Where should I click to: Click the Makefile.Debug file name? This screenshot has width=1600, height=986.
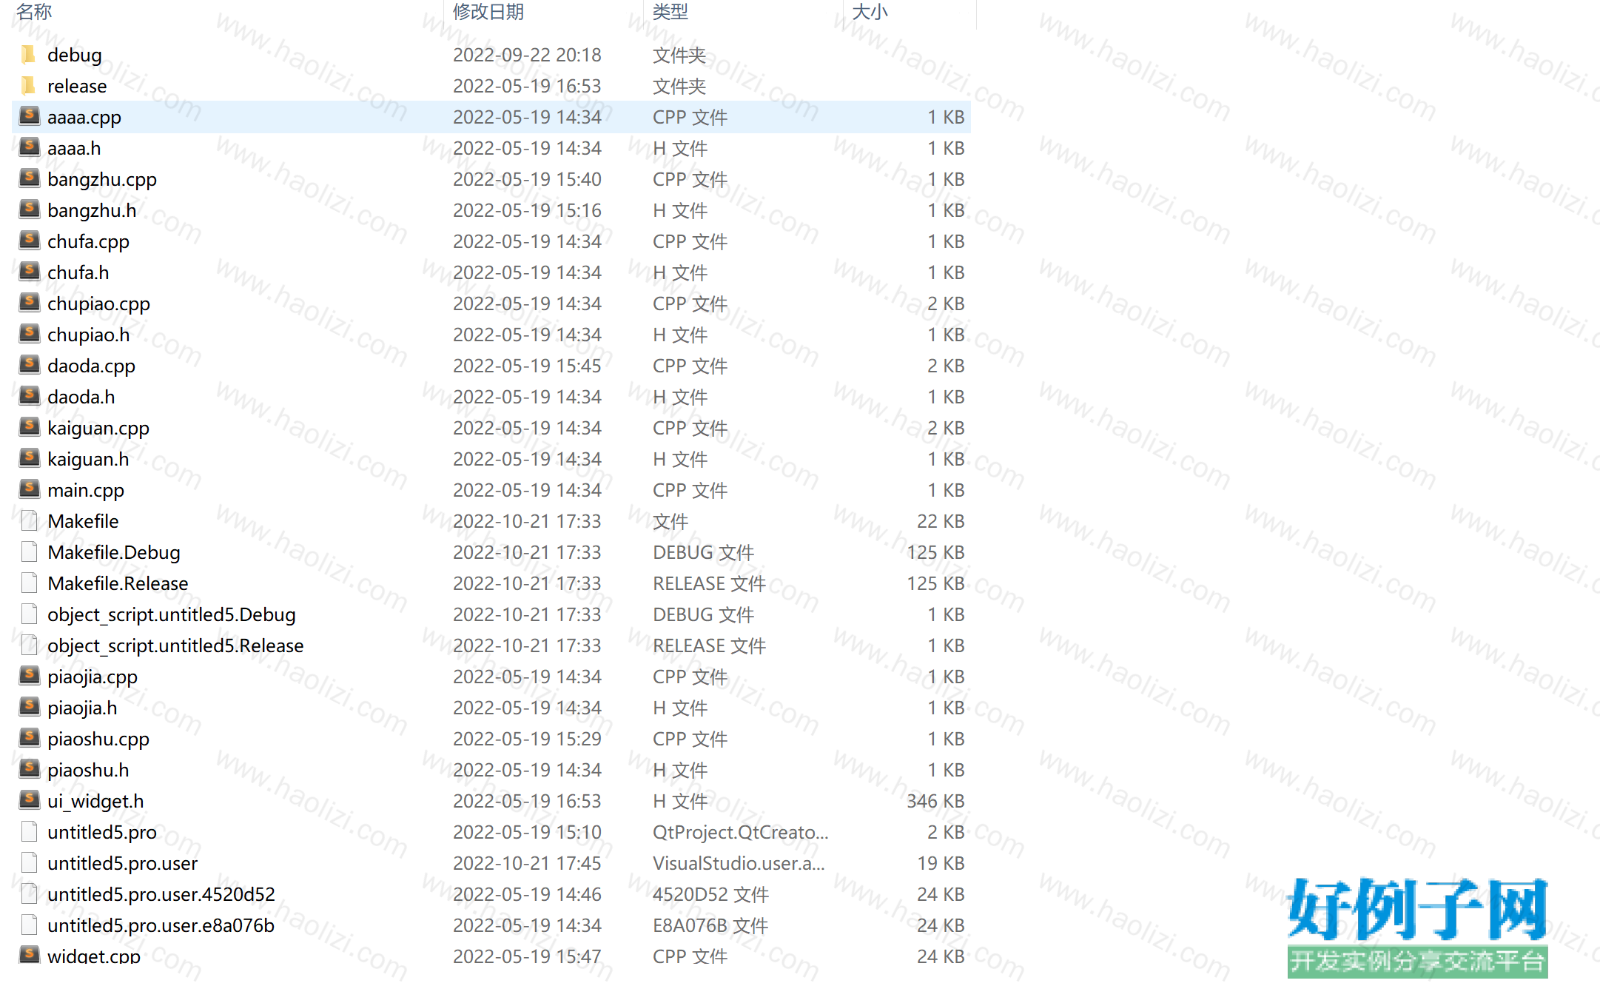[114, 552]
